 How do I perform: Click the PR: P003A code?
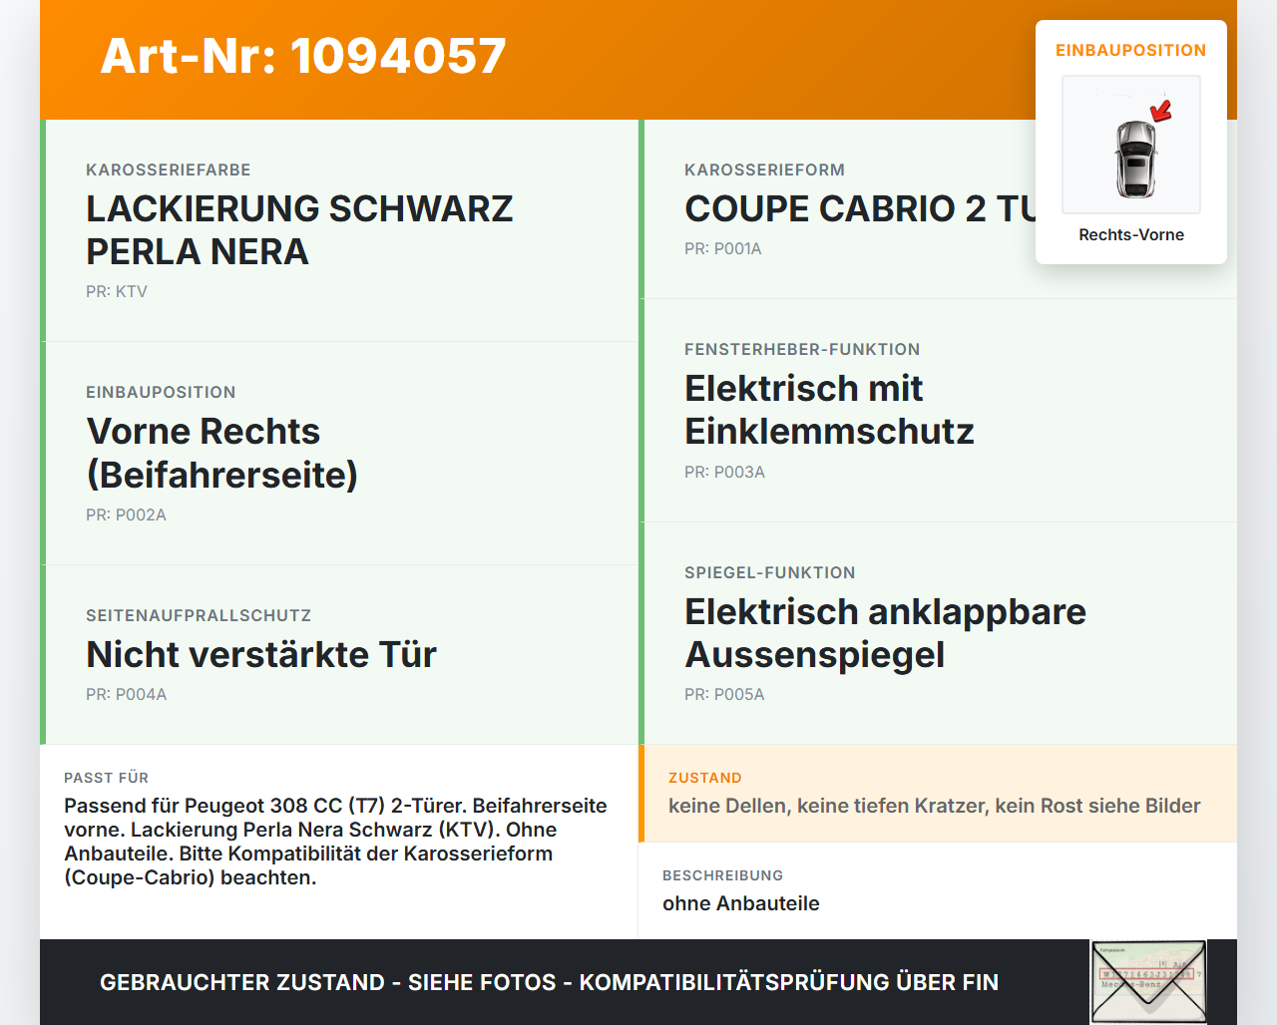click(724, 473)
